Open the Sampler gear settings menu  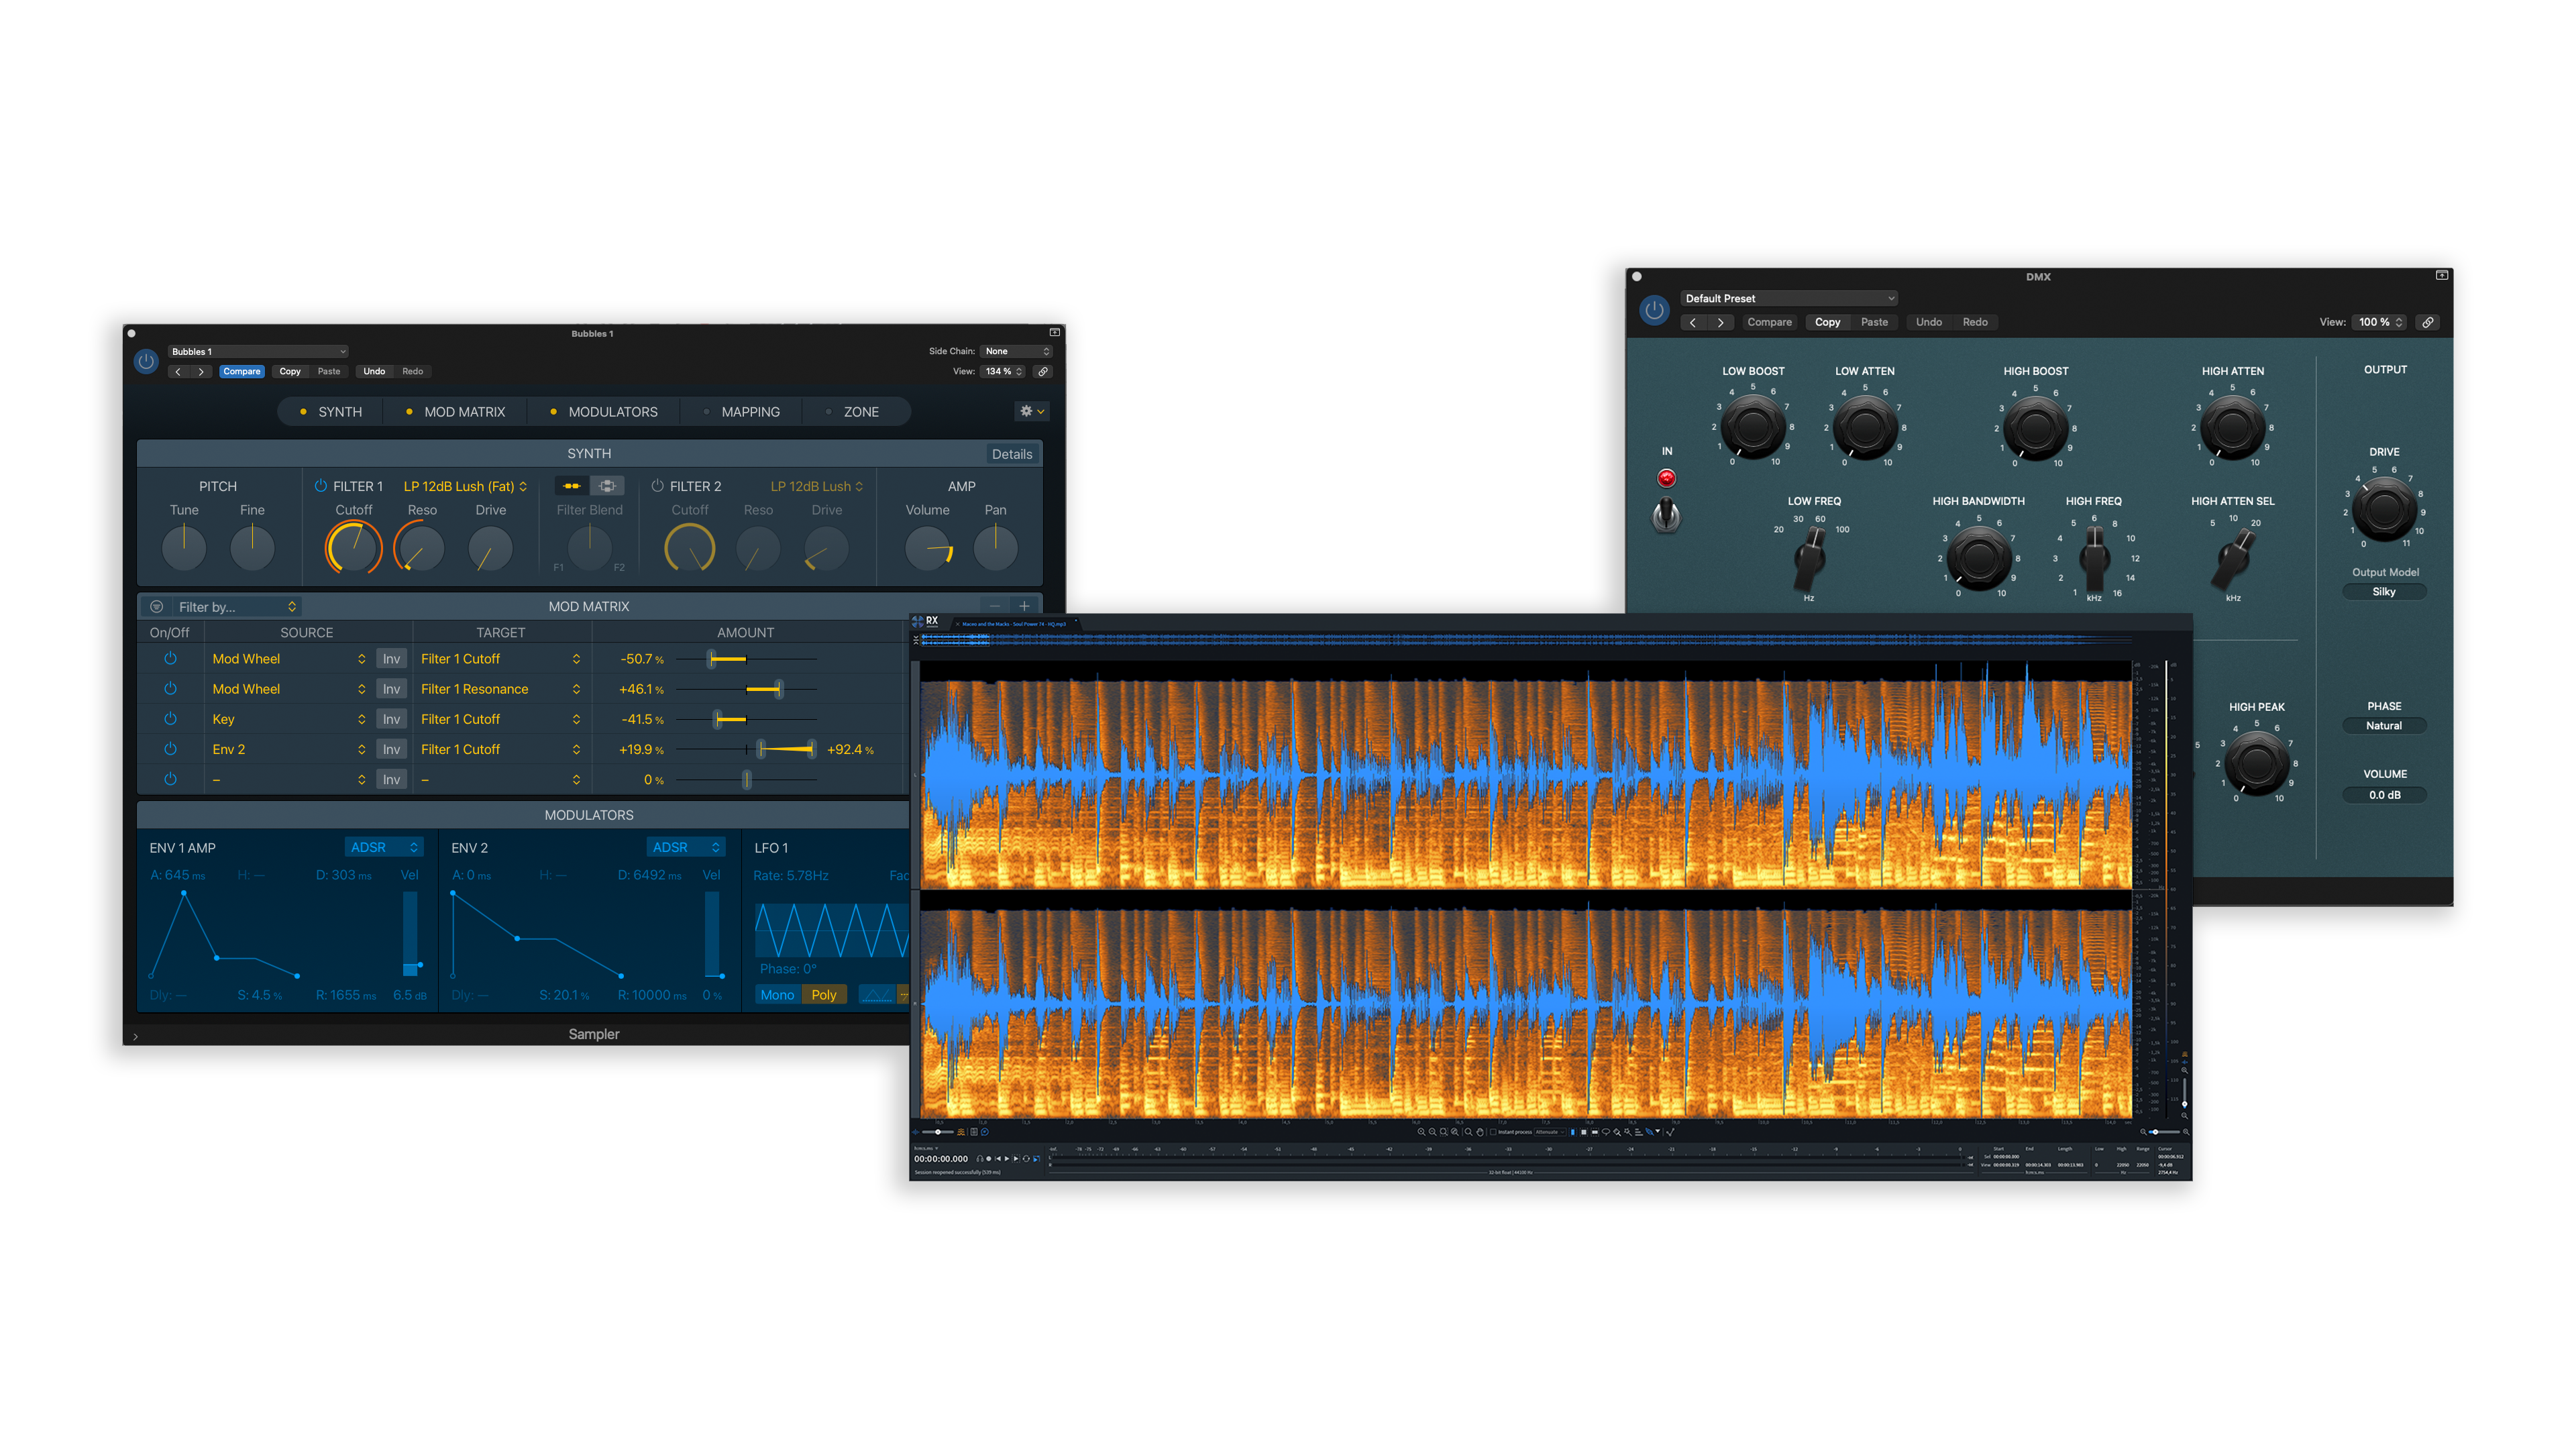(x=1031, y=411)
